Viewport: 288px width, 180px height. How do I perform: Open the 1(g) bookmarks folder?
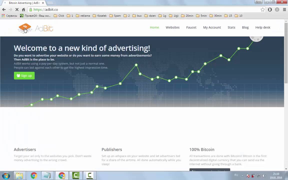click(x=173, y=16)
